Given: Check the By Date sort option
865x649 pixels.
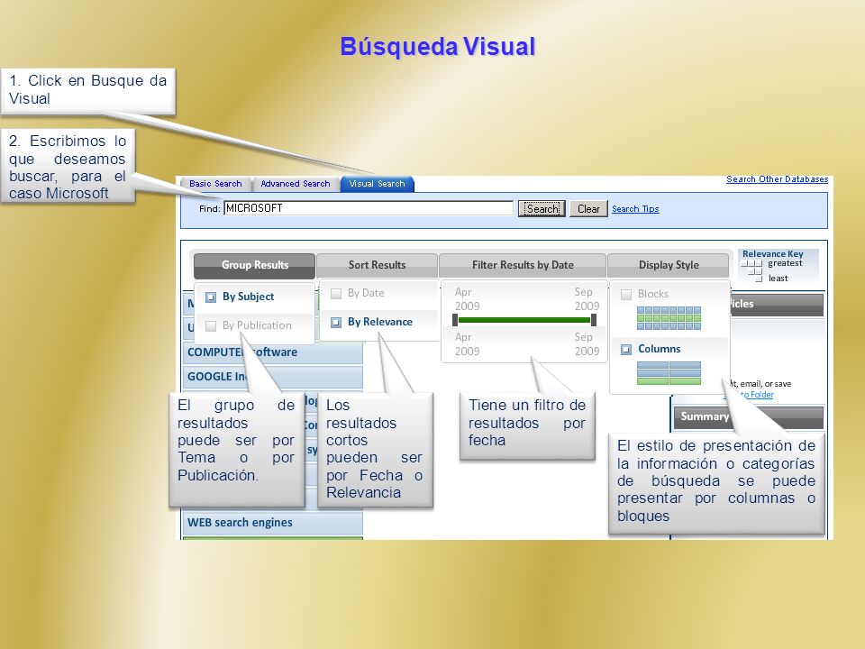Looking at the screenshot, I should [x=336, y=294].
